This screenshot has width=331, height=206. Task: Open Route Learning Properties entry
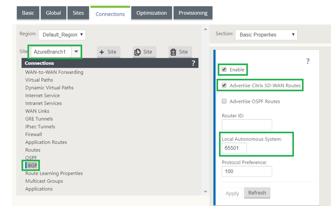pos(54,173)
